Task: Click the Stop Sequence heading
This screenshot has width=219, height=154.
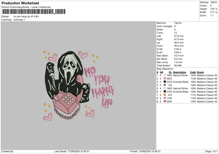Action: (165, 68)
